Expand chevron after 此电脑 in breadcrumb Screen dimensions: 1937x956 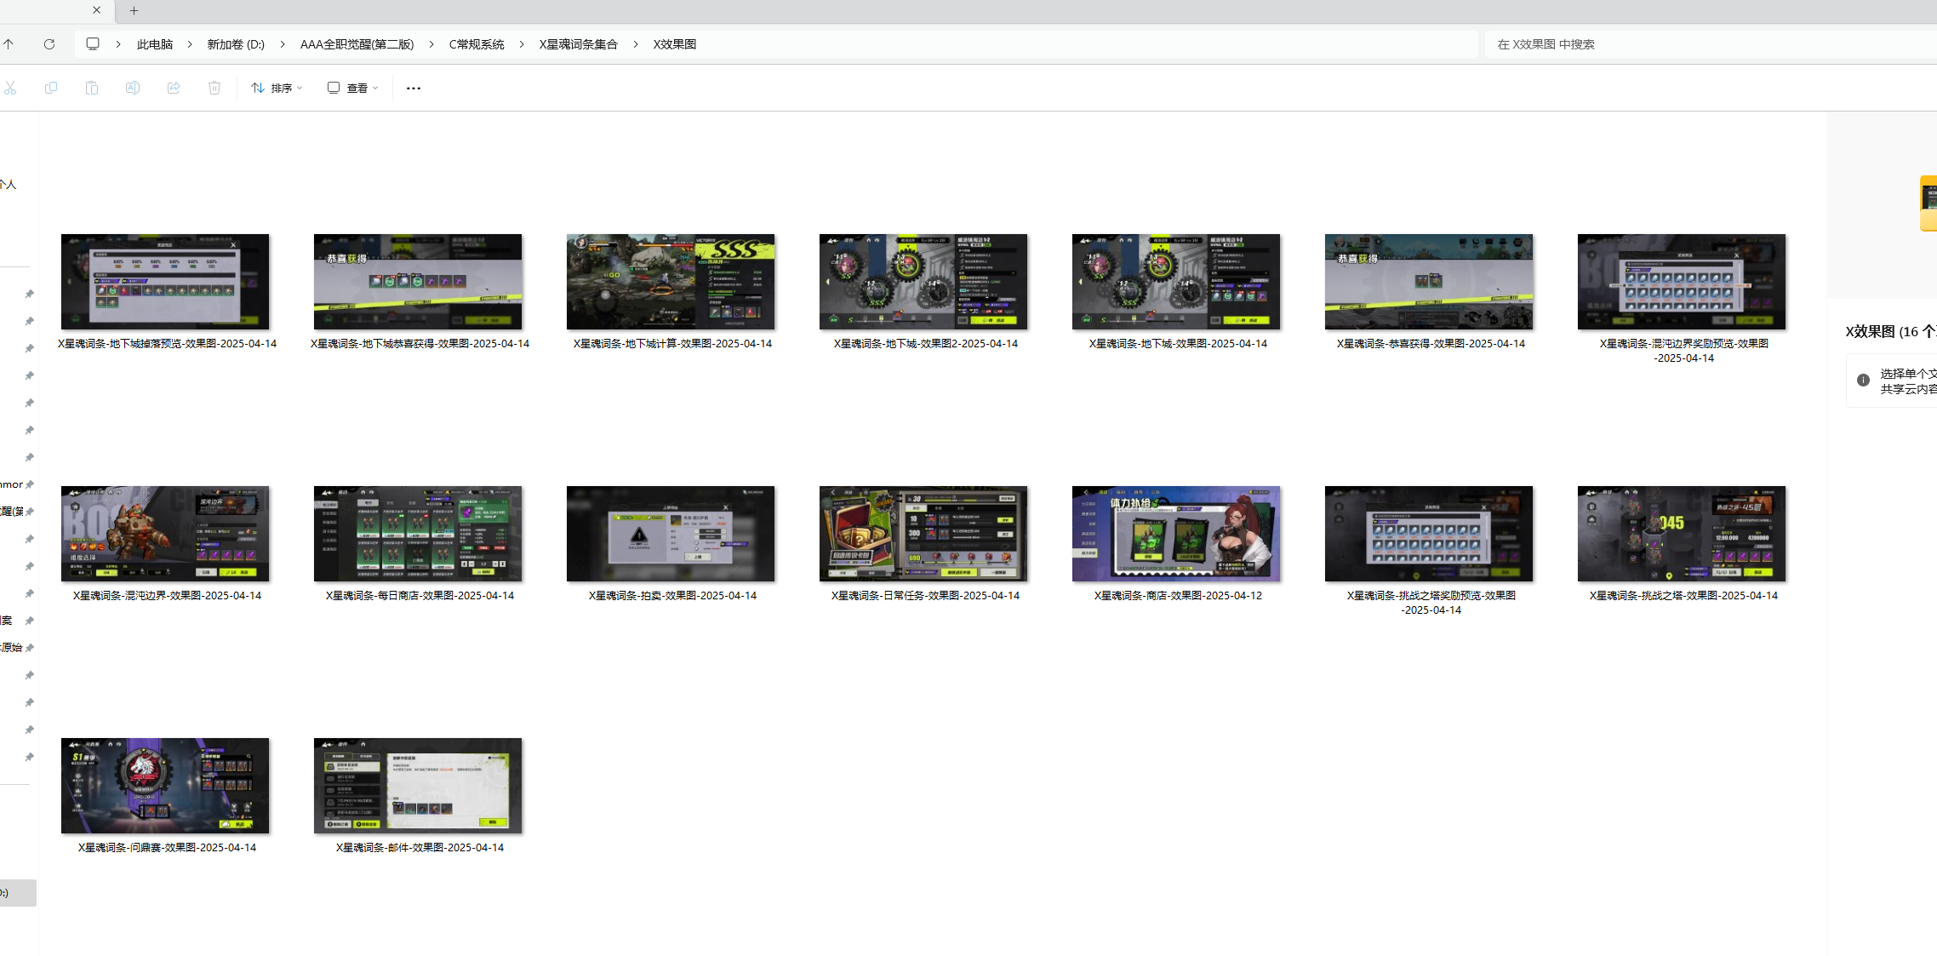click(190, 44)
